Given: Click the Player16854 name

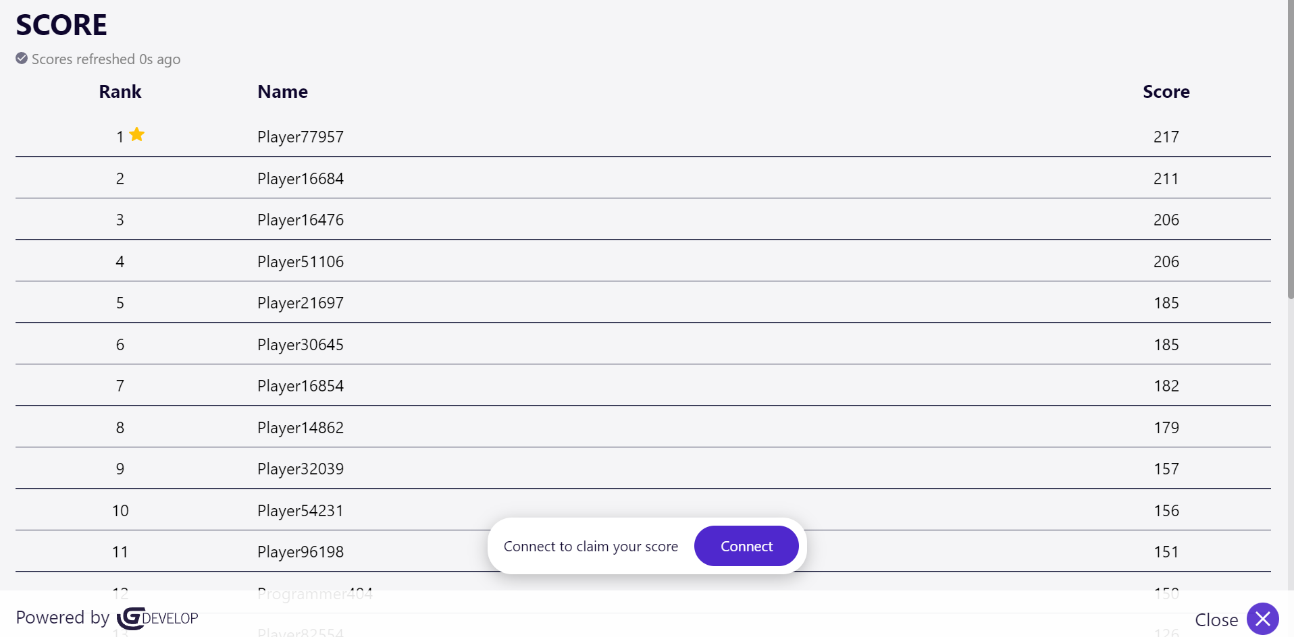Looking at the screenshot, I should pos(301,386).
